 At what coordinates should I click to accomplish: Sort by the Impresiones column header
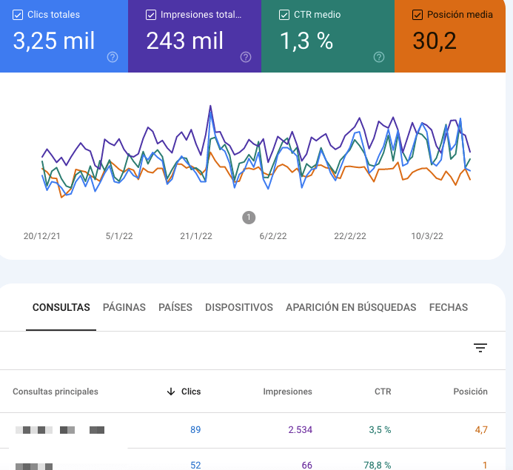(x=287, y=392)
